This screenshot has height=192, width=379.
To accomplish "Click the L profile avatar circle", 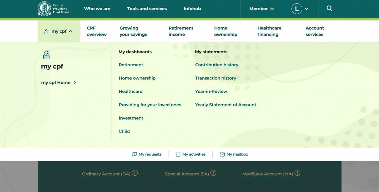I will (x=297, y=9).
